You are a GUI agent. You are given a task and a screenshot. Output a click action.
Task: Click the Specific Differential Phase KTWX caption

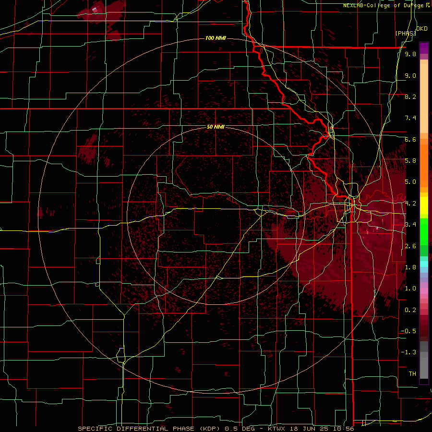coord(216,429)
